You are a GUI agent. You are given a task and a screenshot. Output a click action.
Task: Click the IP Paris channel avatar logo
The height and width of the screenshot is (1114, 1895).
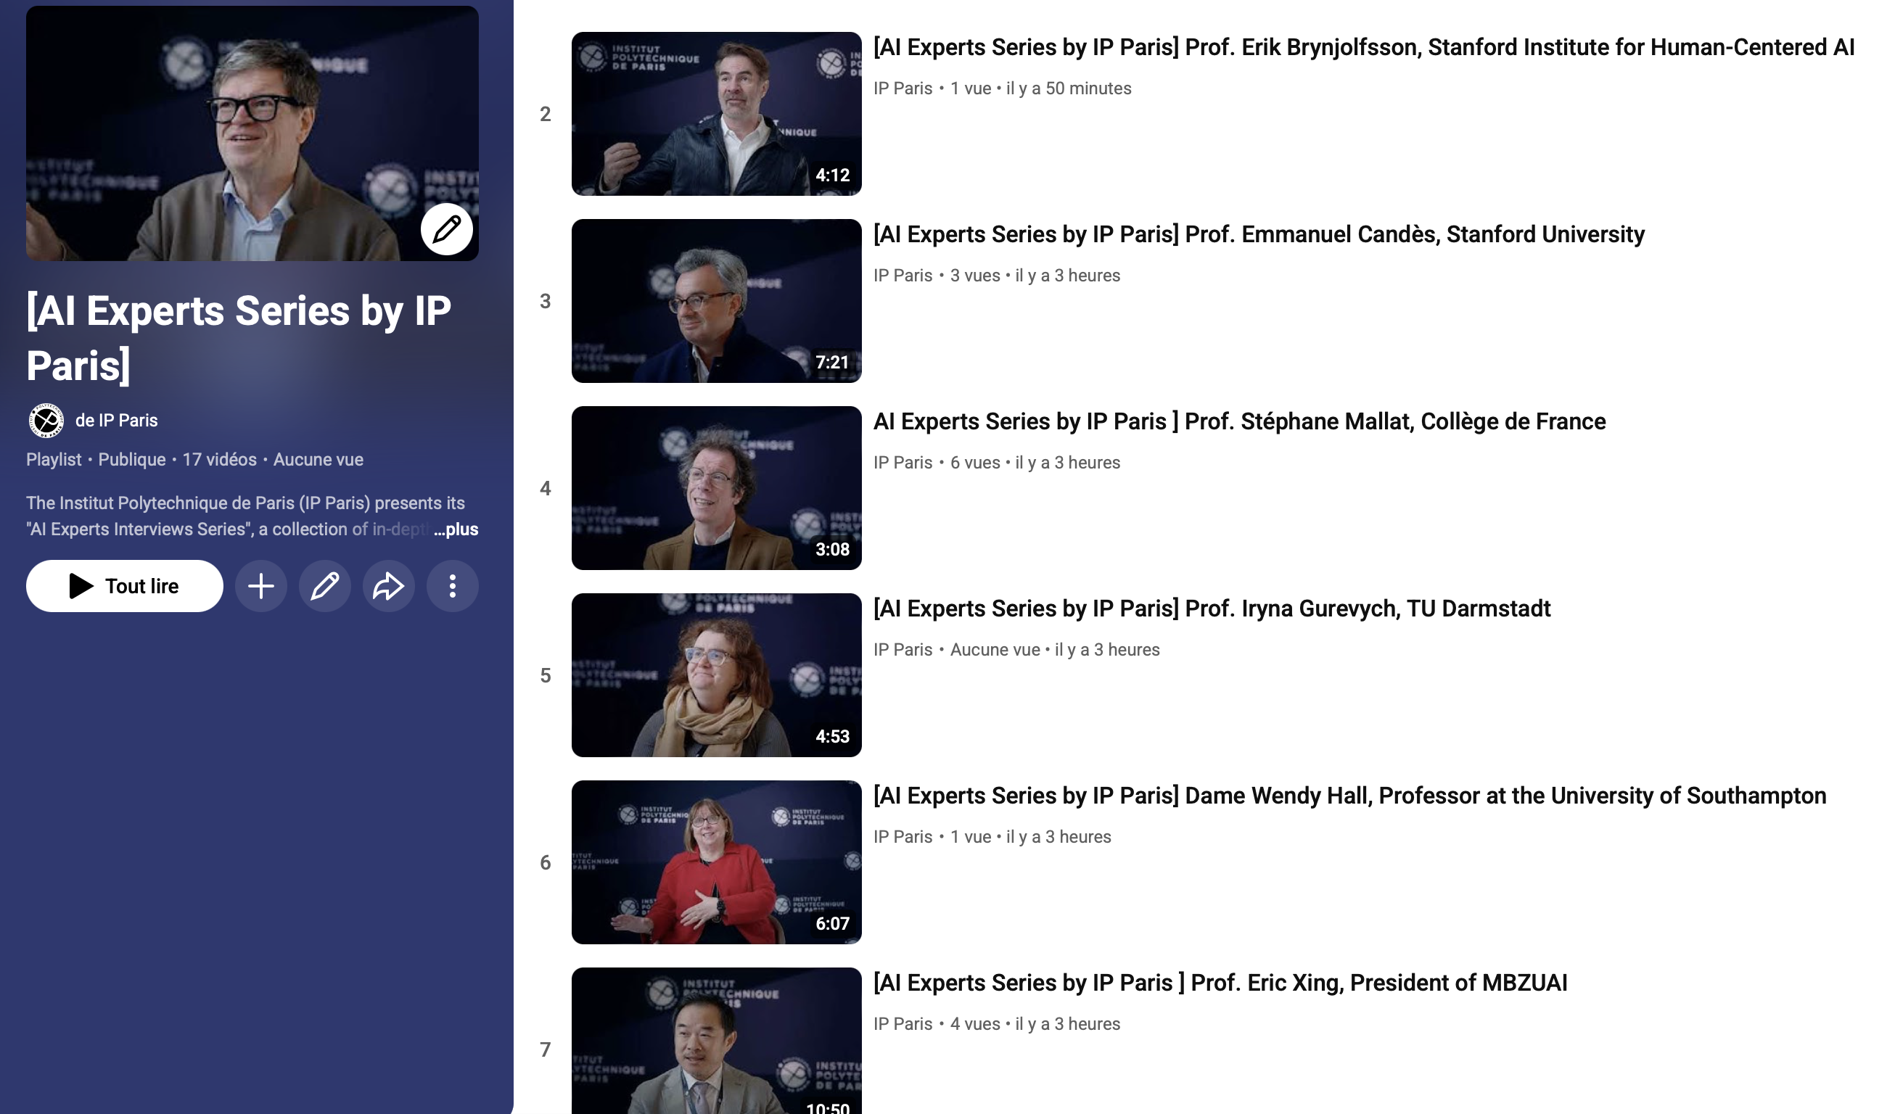coord(46,420)
